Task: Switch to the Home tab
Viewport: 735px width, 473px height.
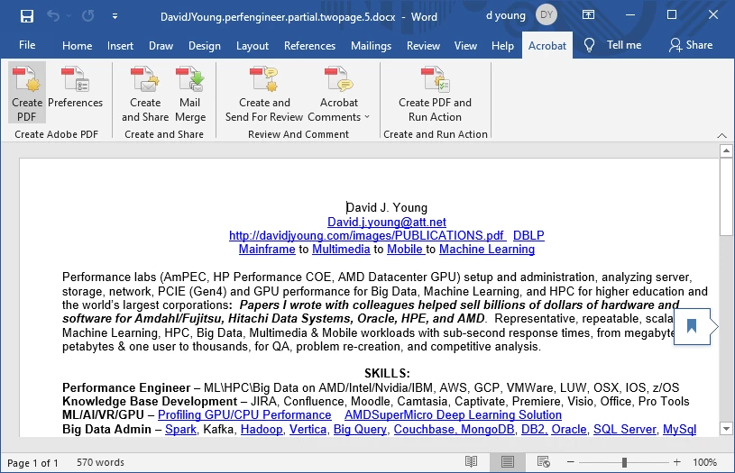Action: 78,45
